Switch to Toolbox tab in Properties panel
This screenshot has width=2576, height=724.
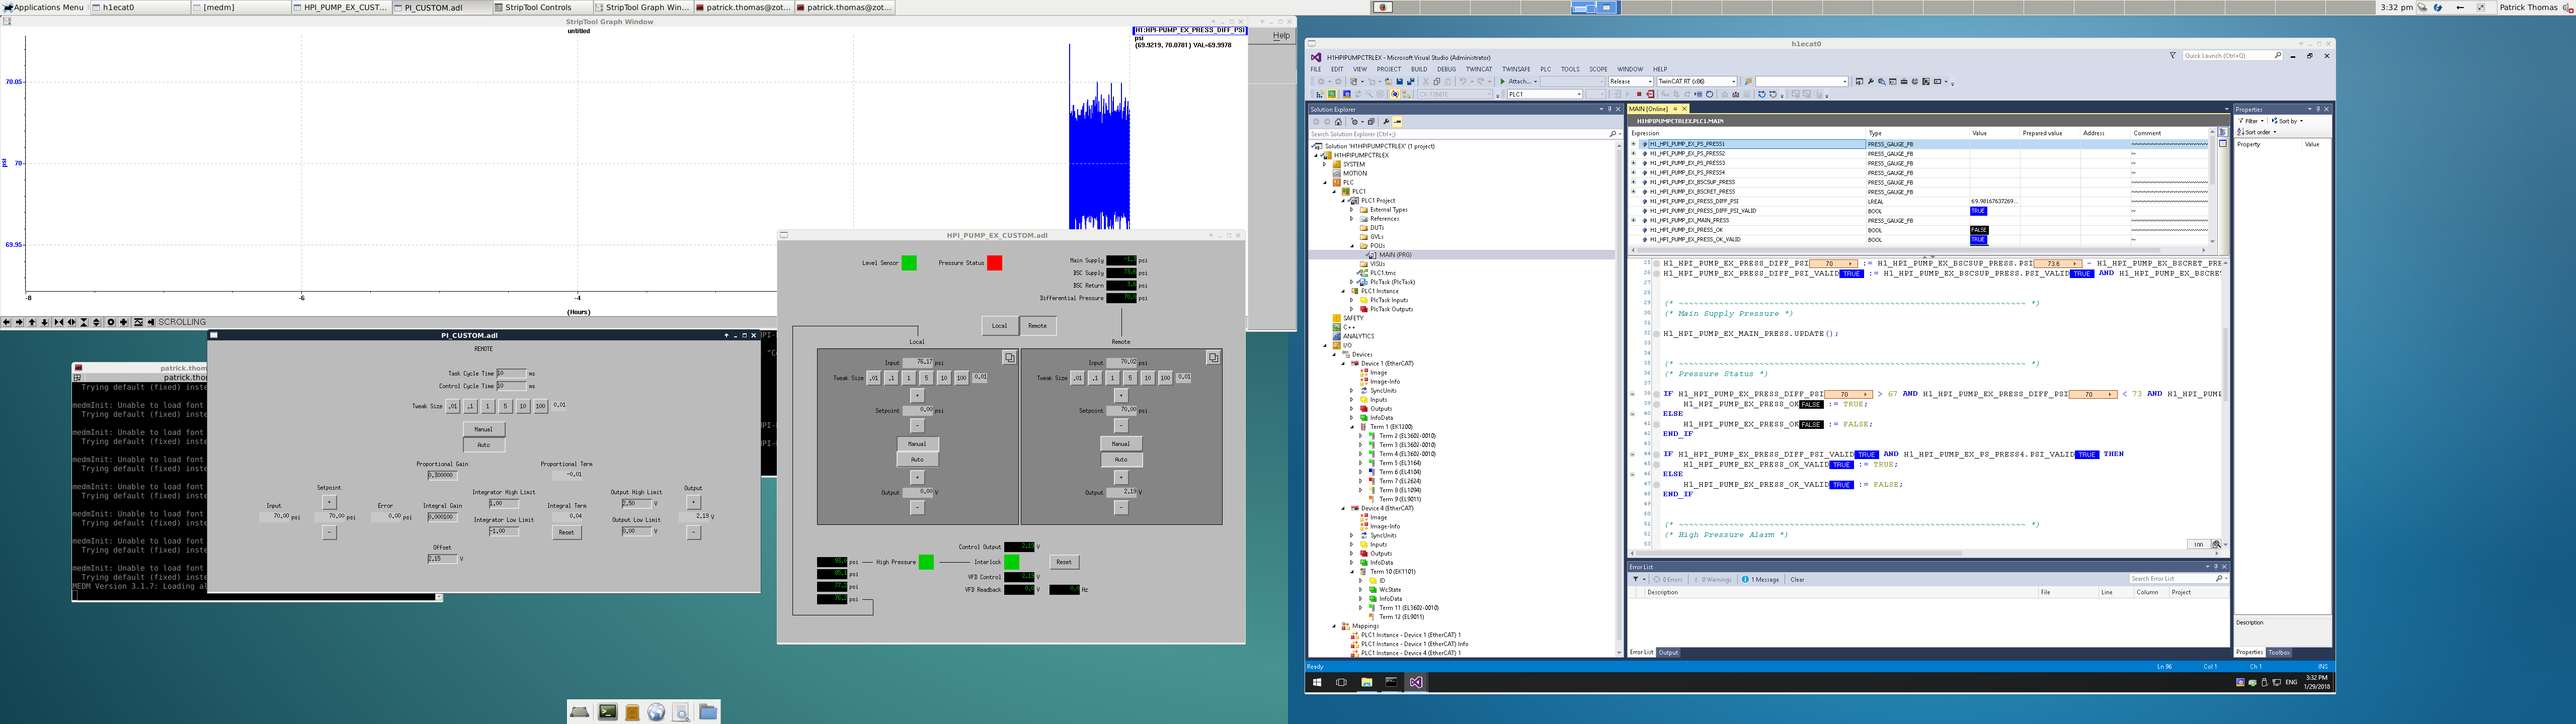click(x=2279, y=652)
